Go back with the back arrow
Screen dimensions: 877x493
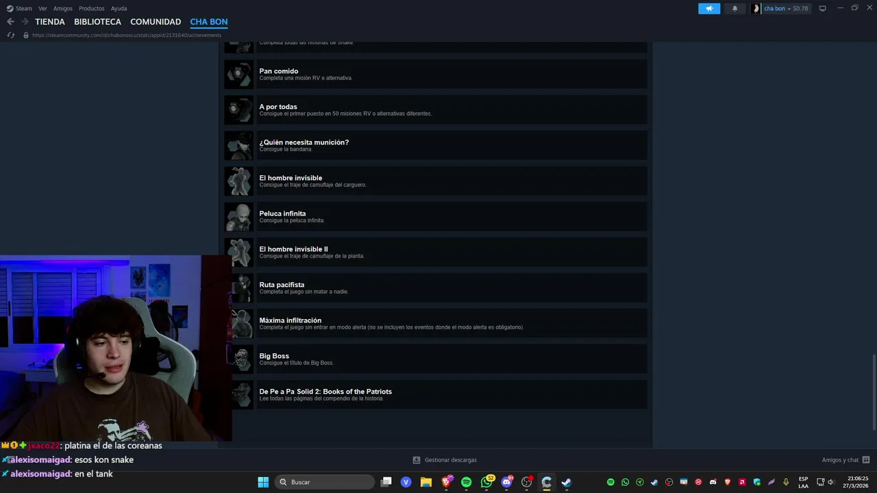click(x=10, y=22)
